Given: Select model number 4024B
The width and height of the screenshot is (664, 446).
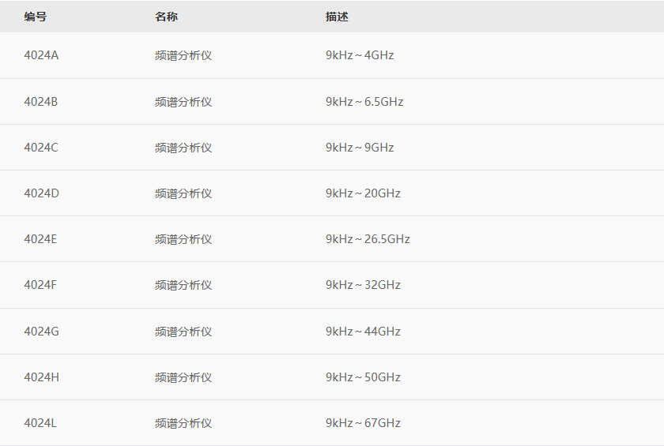Looking at the screenshot, I should (x=41, y=102).
